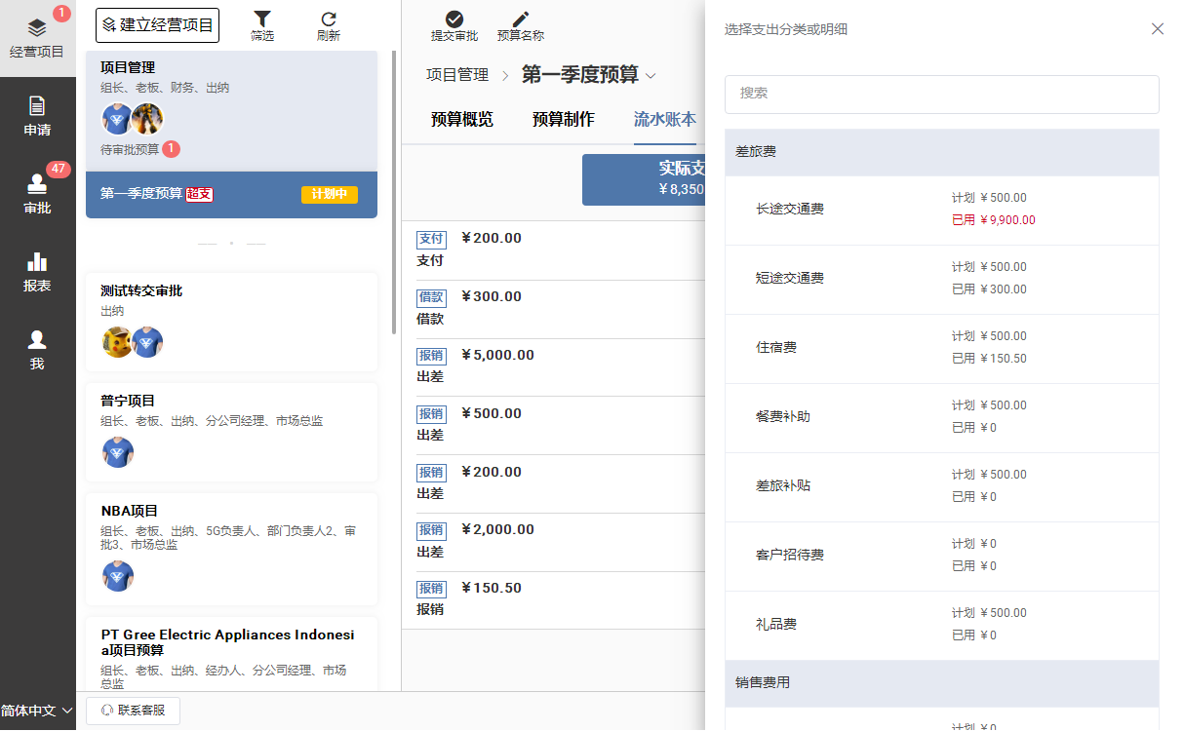Click the 联系客服 button
Viewport: 1184px width, 731px height.
click(x=133, y=711)
